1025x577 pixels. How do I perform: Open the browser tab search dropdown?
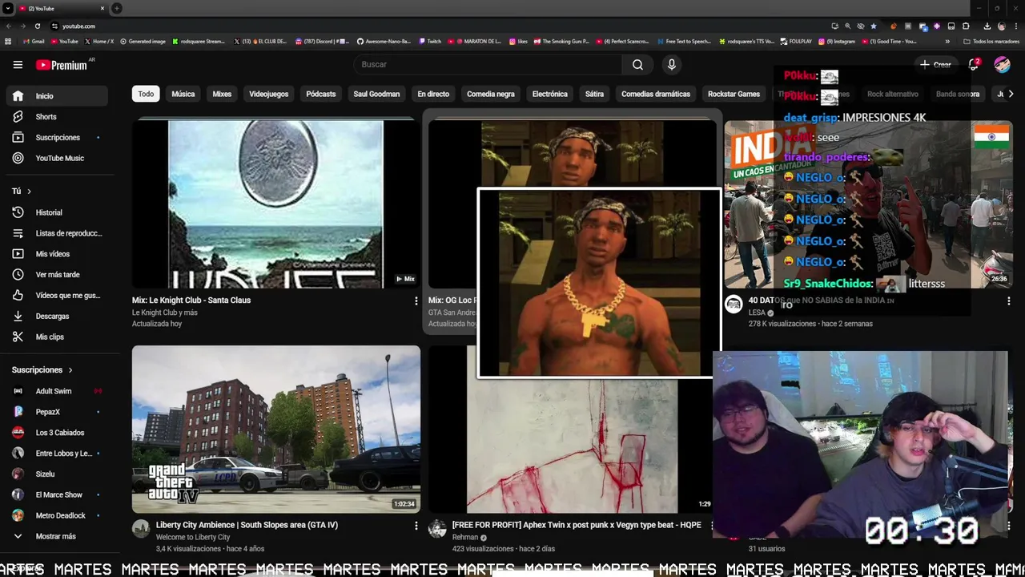point(7,8)
